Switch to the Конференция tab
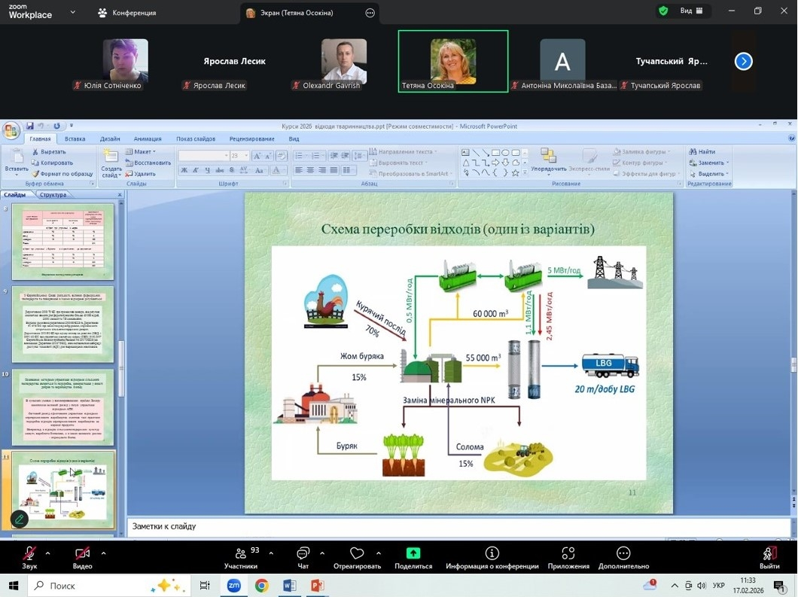The height and width of the screenshot is (597, 798). (x=126, y=13)
